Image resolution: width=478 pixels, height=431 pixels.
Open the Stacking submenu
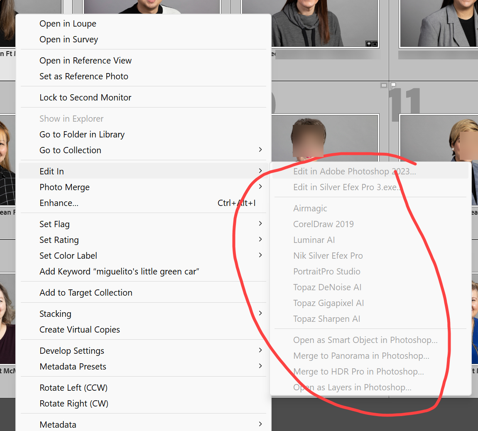(x=55, y=313)
